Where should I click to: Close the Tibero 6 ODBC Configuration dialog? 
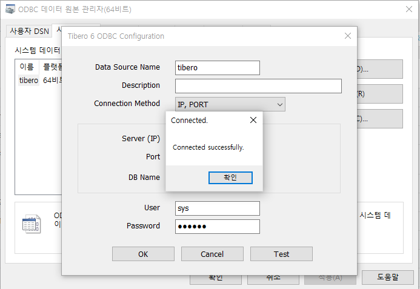[348, 36]
